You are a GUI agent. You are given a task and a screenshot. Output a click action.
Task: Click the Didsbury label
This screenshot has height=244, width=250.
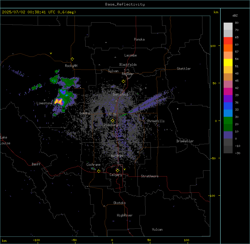tap(111, 125)
